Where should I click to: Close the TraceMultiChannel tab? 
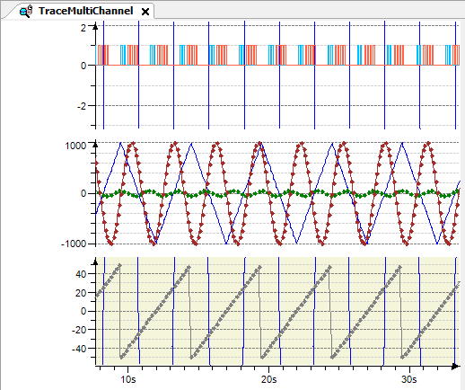[x=145, y=12]
